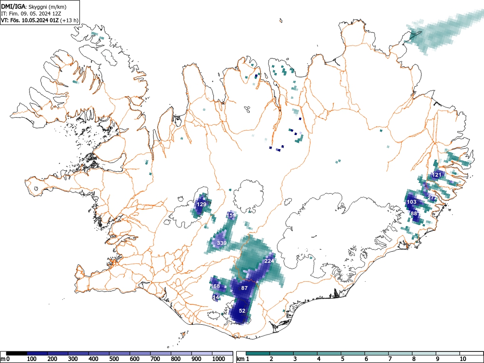
Task: Select legend label 200 on the metre scale
Action: pos(52,359)
